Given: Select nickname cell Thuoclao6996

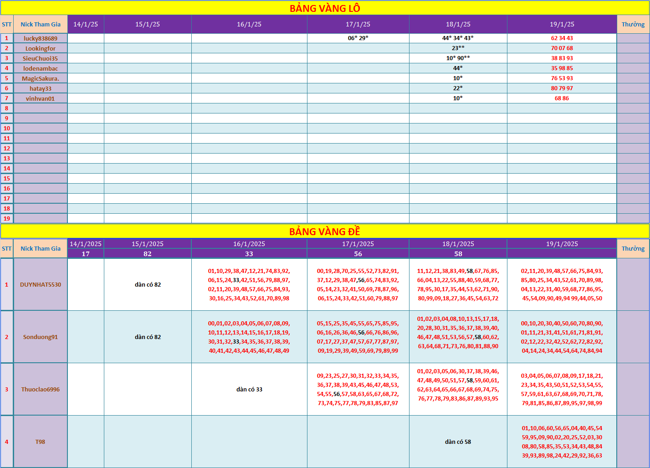Looking at the screenshot, I should tap(41, 389).
